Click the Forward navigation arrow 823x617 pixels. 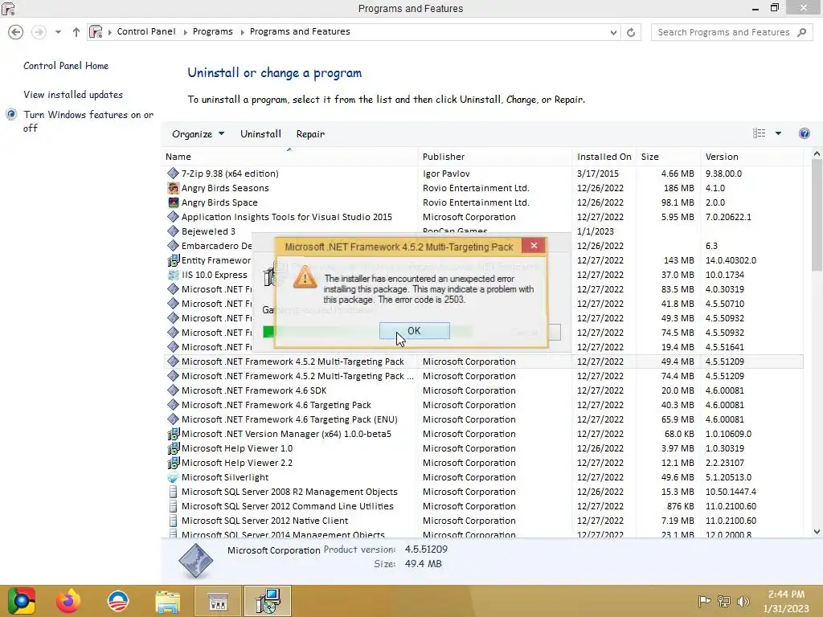point(39,32)
